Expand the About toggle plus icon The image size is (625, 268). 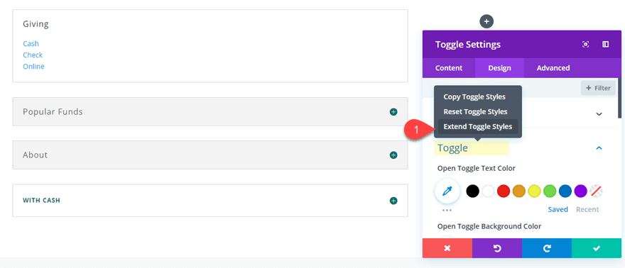tap(393, 155)
